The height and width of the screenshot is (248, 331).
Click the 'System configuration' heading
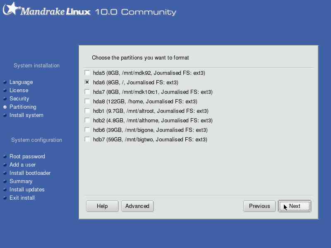point(36,140)
